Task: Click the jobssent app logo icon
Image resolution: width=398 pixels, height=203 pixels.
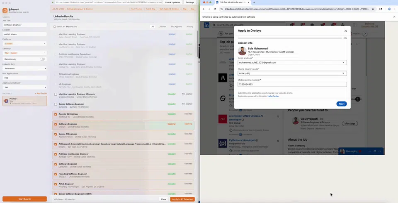Action: tap(5, 11)
